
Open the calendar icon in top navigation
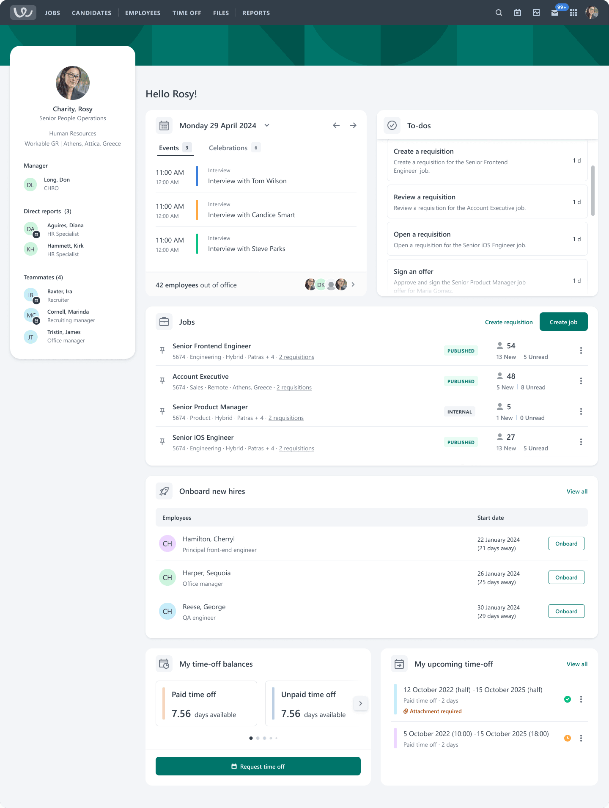tap(517, 13)
